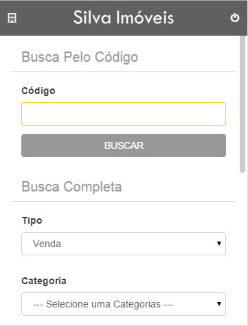Click the Silva Imóveis header title

point(124,17)
